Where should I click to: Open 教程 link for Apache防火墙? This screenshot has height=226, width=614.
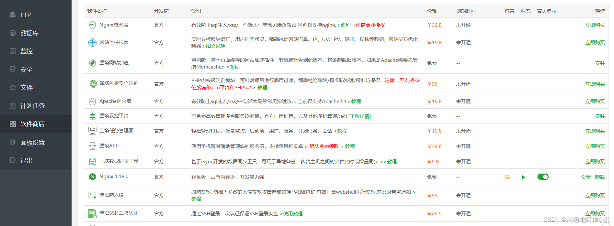pyautogui.click(x=354, y=102)
